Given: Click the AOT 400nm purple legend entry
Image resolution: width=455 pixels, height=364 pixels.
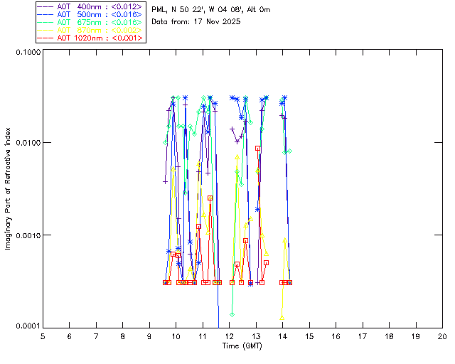Looking at the screenshot, I should (x=100, y=7).
